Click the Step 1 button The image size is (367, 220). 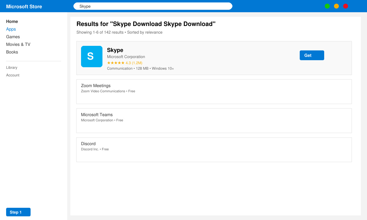(18, 212)
